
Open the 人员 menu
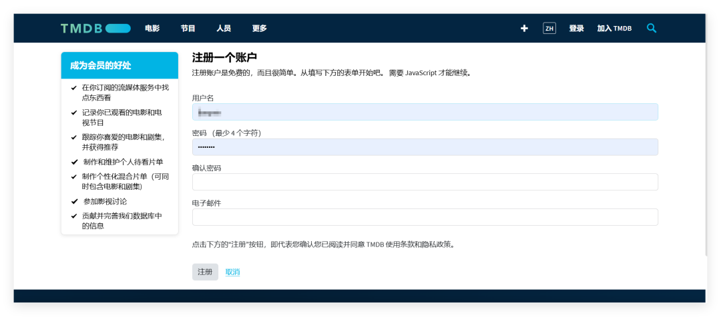click(224, 28)
